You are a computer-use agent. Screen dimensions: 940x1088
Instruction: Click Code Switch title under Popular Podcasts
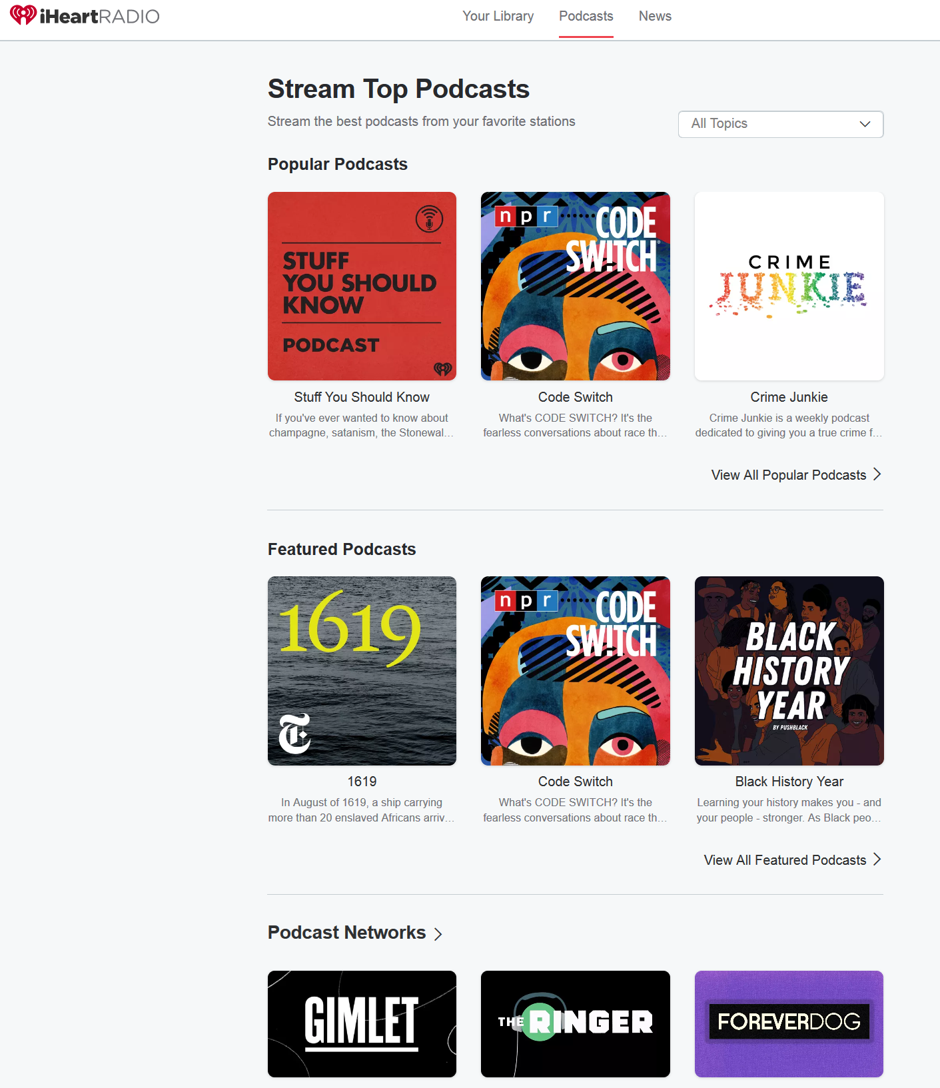pyautogui.click(x=576, y=397)
